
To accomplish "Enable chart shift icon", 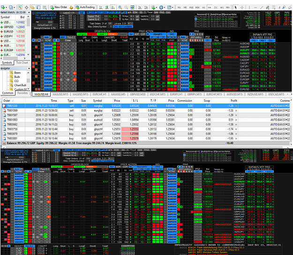I will (x=146, y=7).
